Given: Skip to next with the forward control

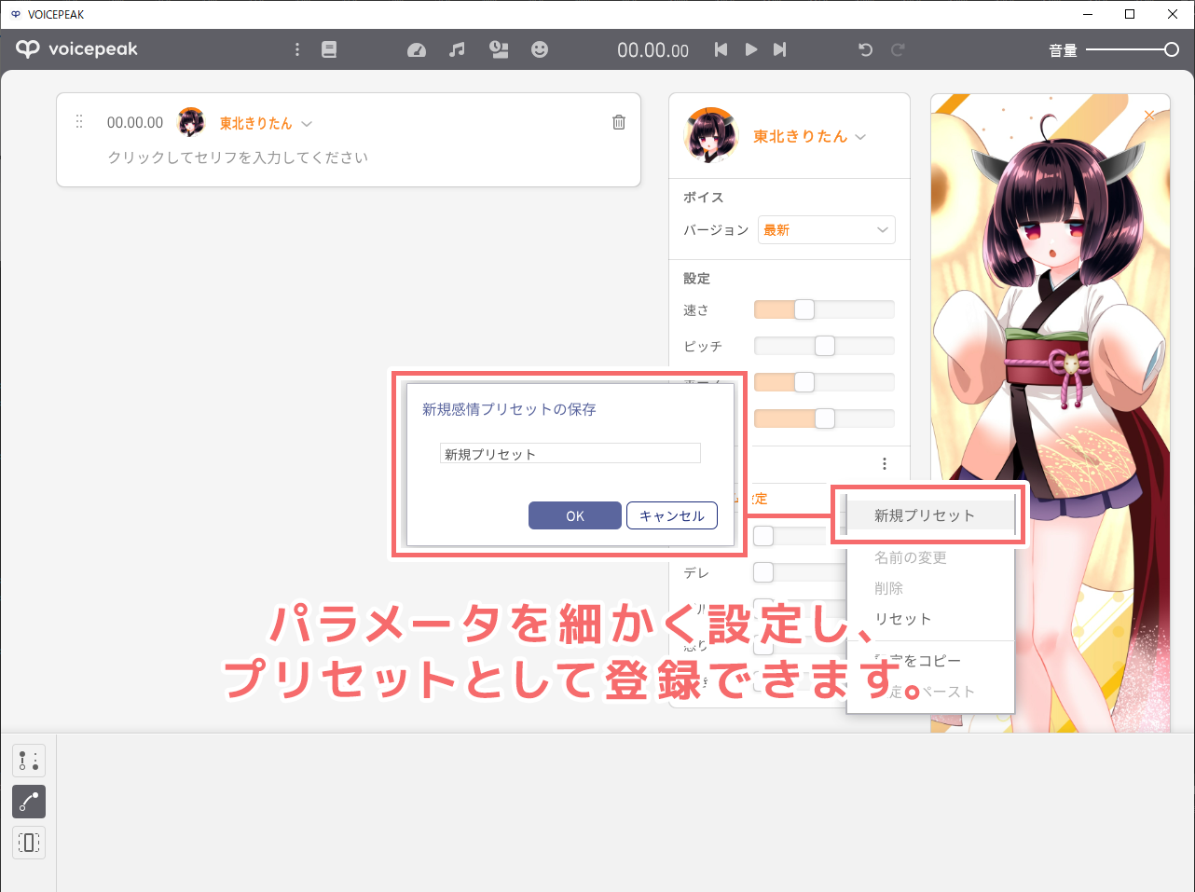Looking at the screenshot, I should [x=780, y=49].
